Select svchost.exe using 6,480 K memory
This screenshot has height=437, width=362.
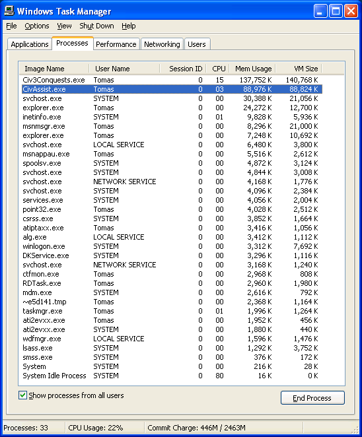(170, 145)
